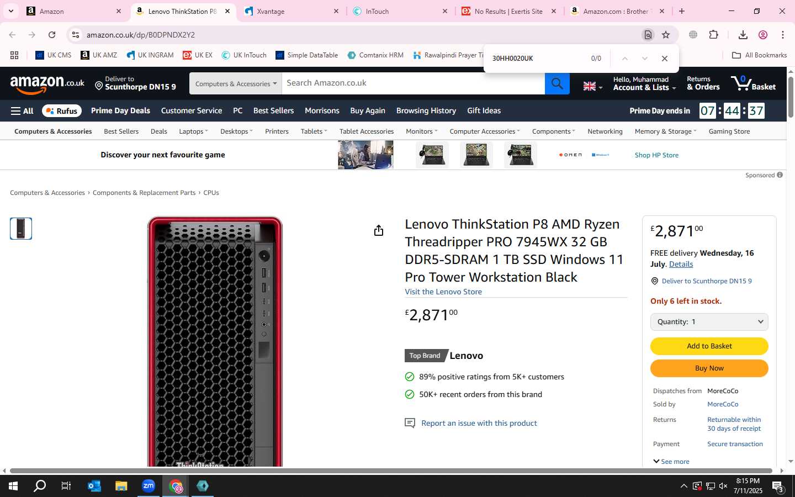Open the Basket cart icon
795x497 pixels.
[x=754, y=83]
